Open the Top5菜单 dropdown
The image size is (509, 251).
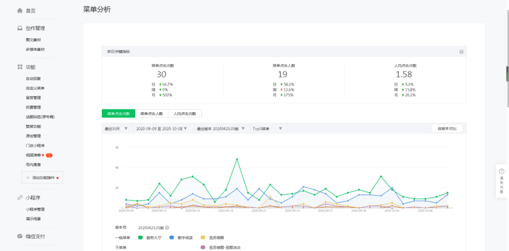coord(269,128)
